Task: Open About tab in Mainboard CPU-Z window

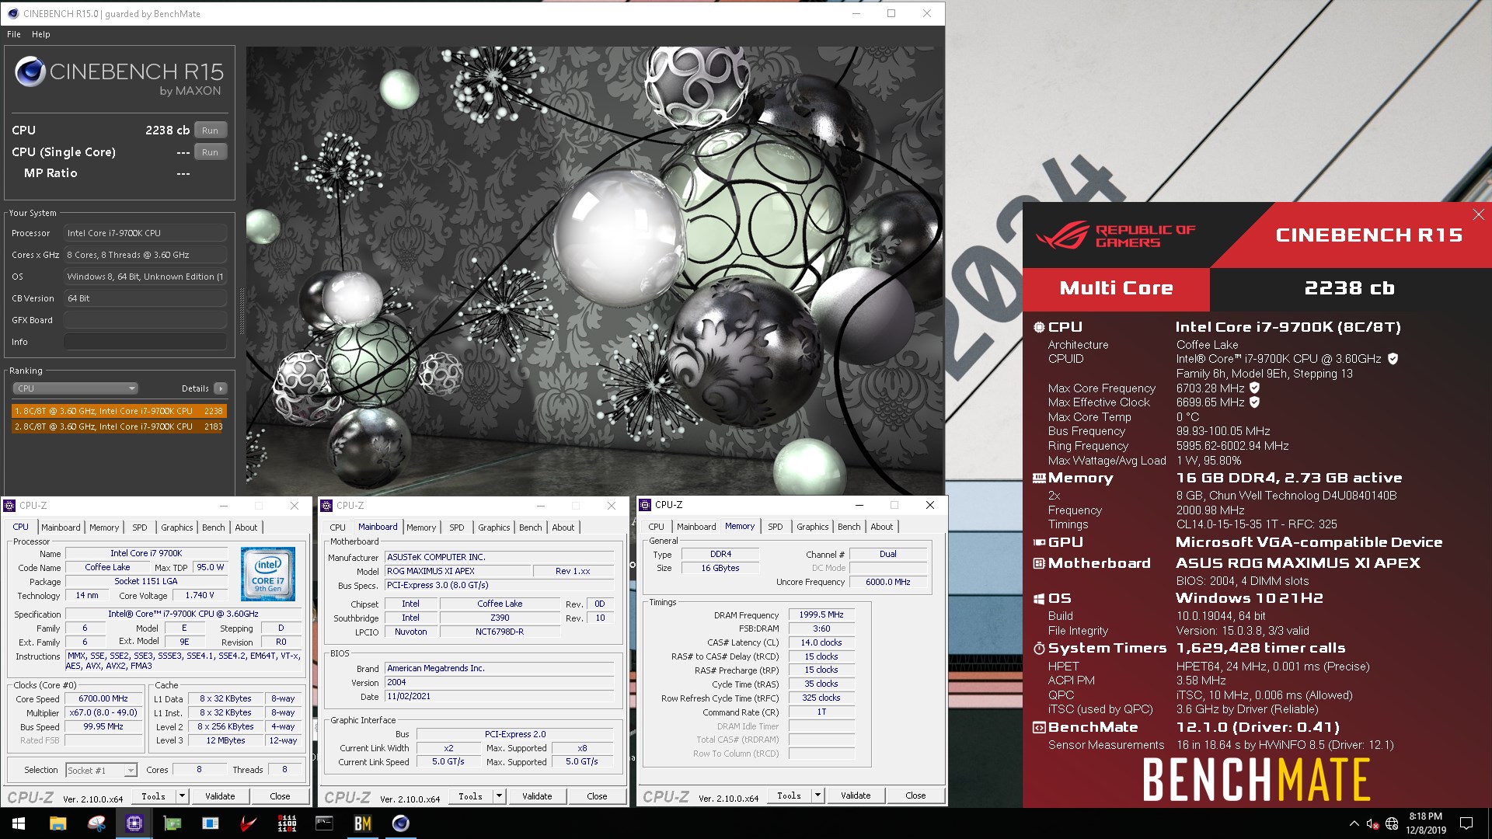Action: pos(563,527)
